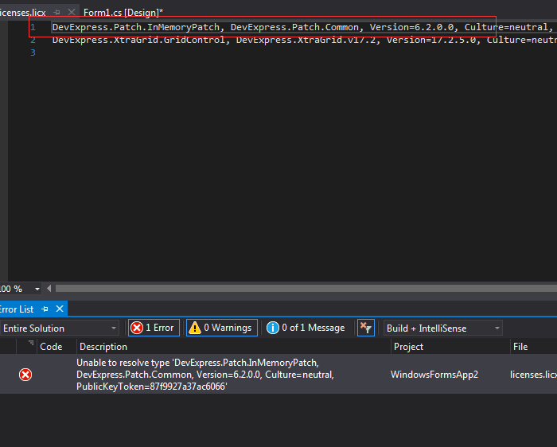Click the error list category column header icon
The width and height of the screenshot is (557, 447).
point(30,344)
